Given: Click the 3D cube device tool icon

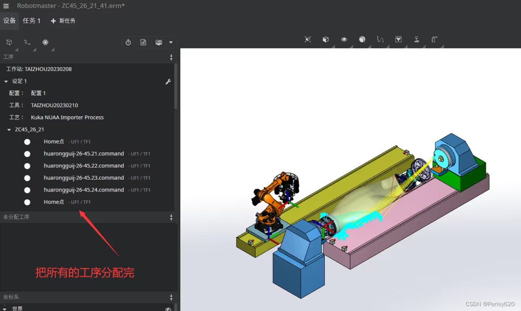Looking at the screenshot, I should click(9, 42).
